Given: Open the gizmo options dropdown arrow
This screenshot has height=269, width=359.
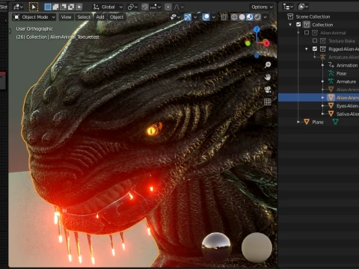Looking at the screenshot, I should tap(195, 17).
